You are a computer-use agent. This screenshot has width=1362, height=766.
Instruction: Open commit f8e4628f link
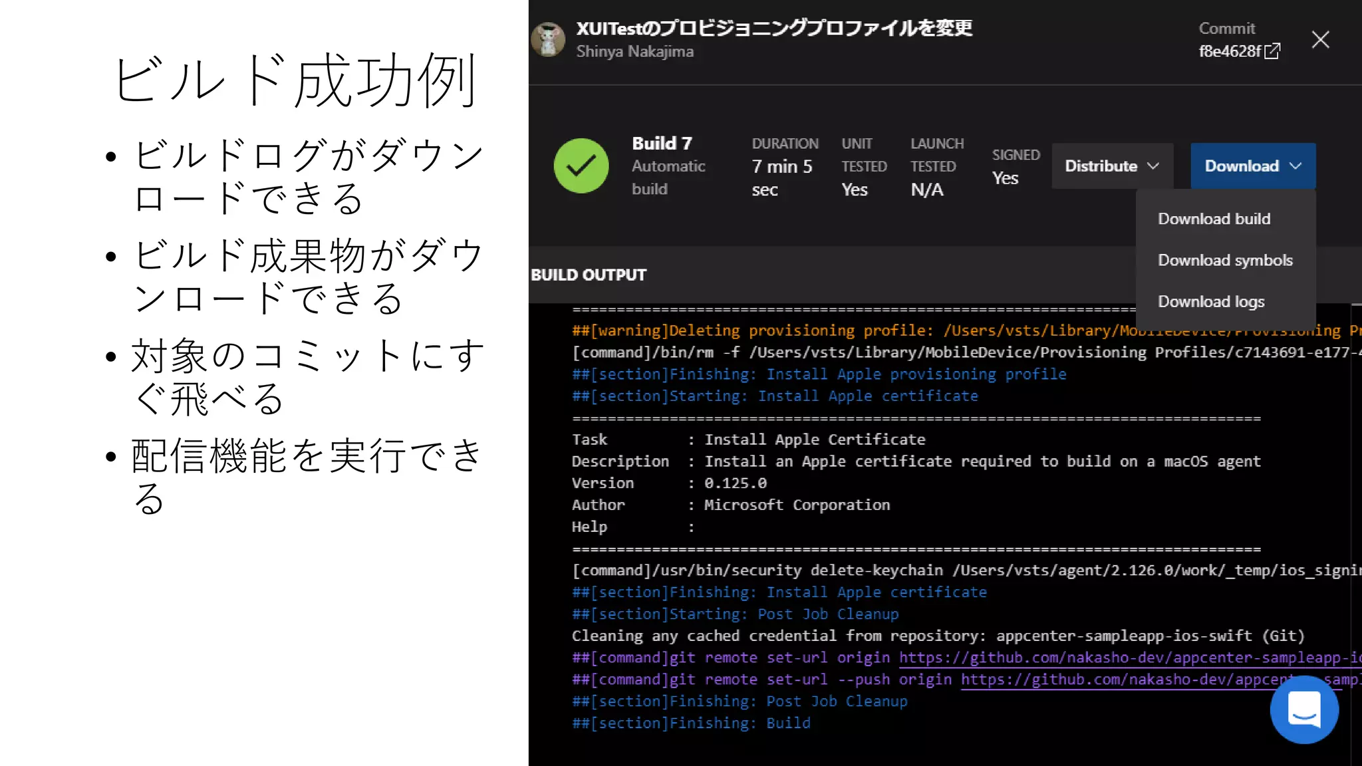point(1229,51)
